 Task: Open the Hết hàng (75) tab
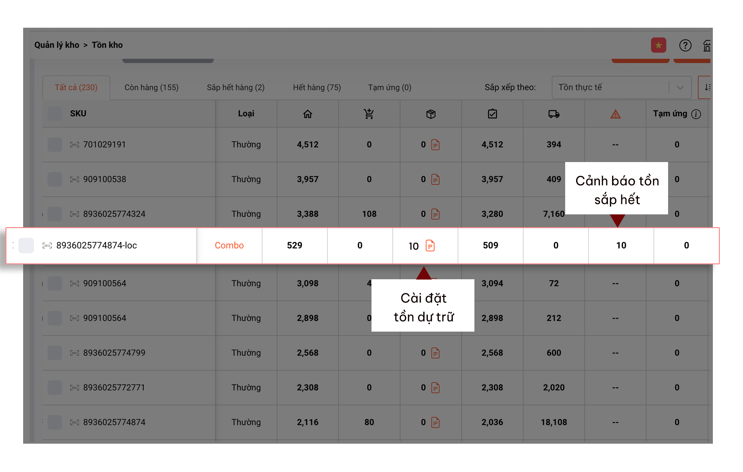point(317,87)
